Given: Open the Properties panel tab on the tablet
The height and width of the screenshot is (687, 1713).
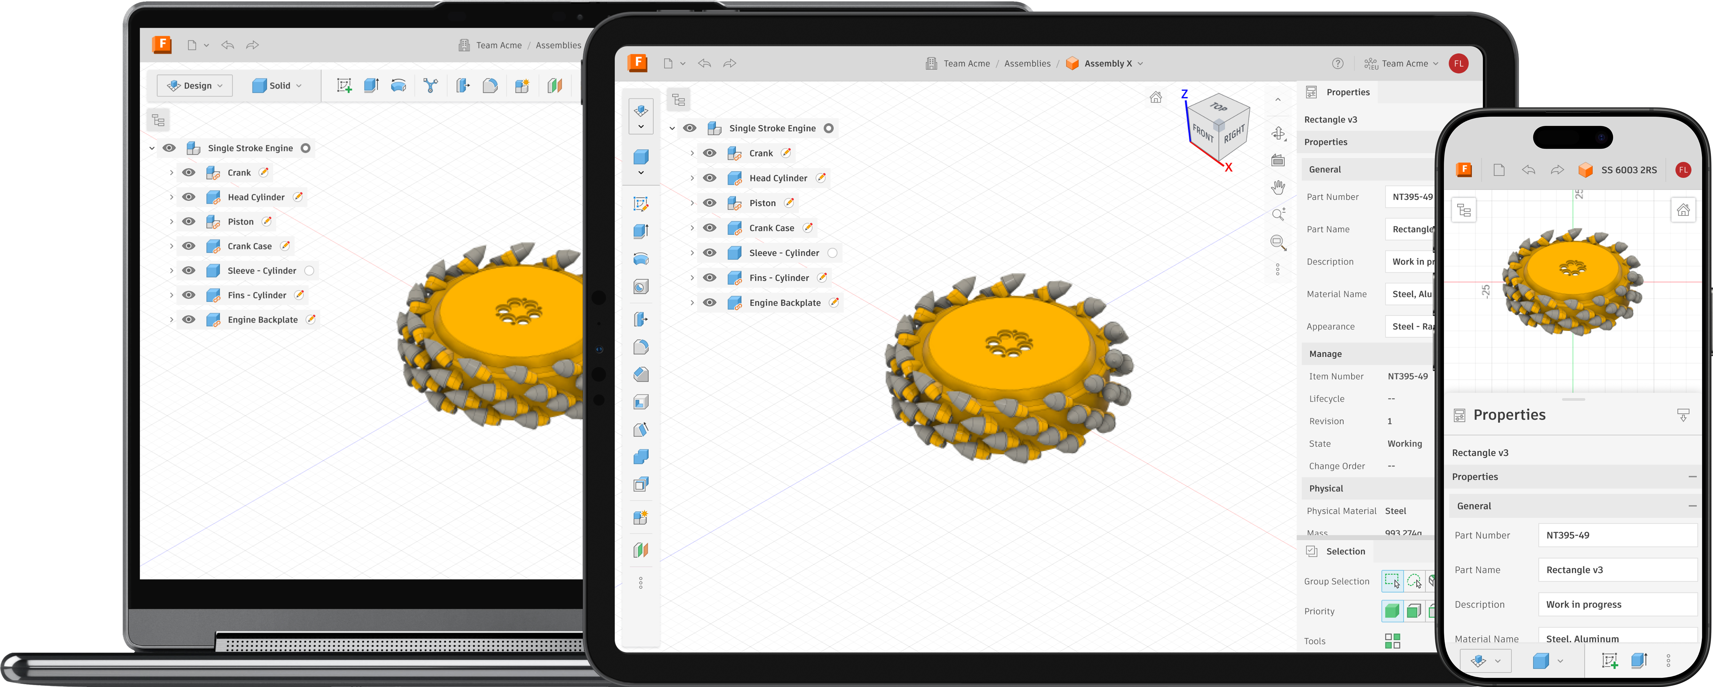Looking at the screenshot, I should click(1337, 92).
